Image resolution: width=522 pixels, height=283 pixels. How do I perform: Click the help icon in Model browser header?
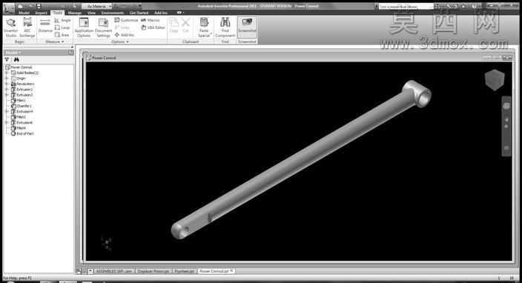(71, 52)
